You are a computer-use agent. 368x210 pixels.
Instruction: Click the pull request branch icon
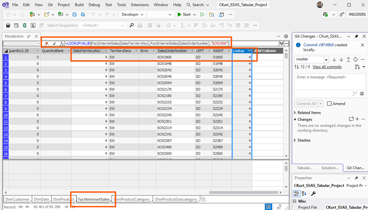click(357, 67)
